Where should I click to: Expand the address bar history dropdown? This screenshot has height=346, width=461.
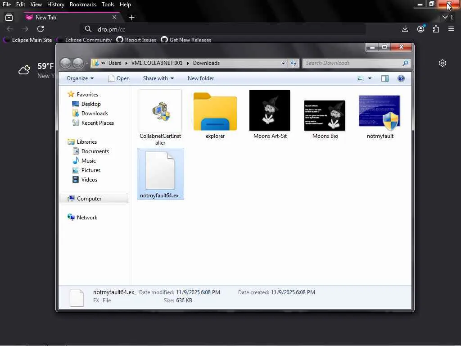tap(283, 63)
